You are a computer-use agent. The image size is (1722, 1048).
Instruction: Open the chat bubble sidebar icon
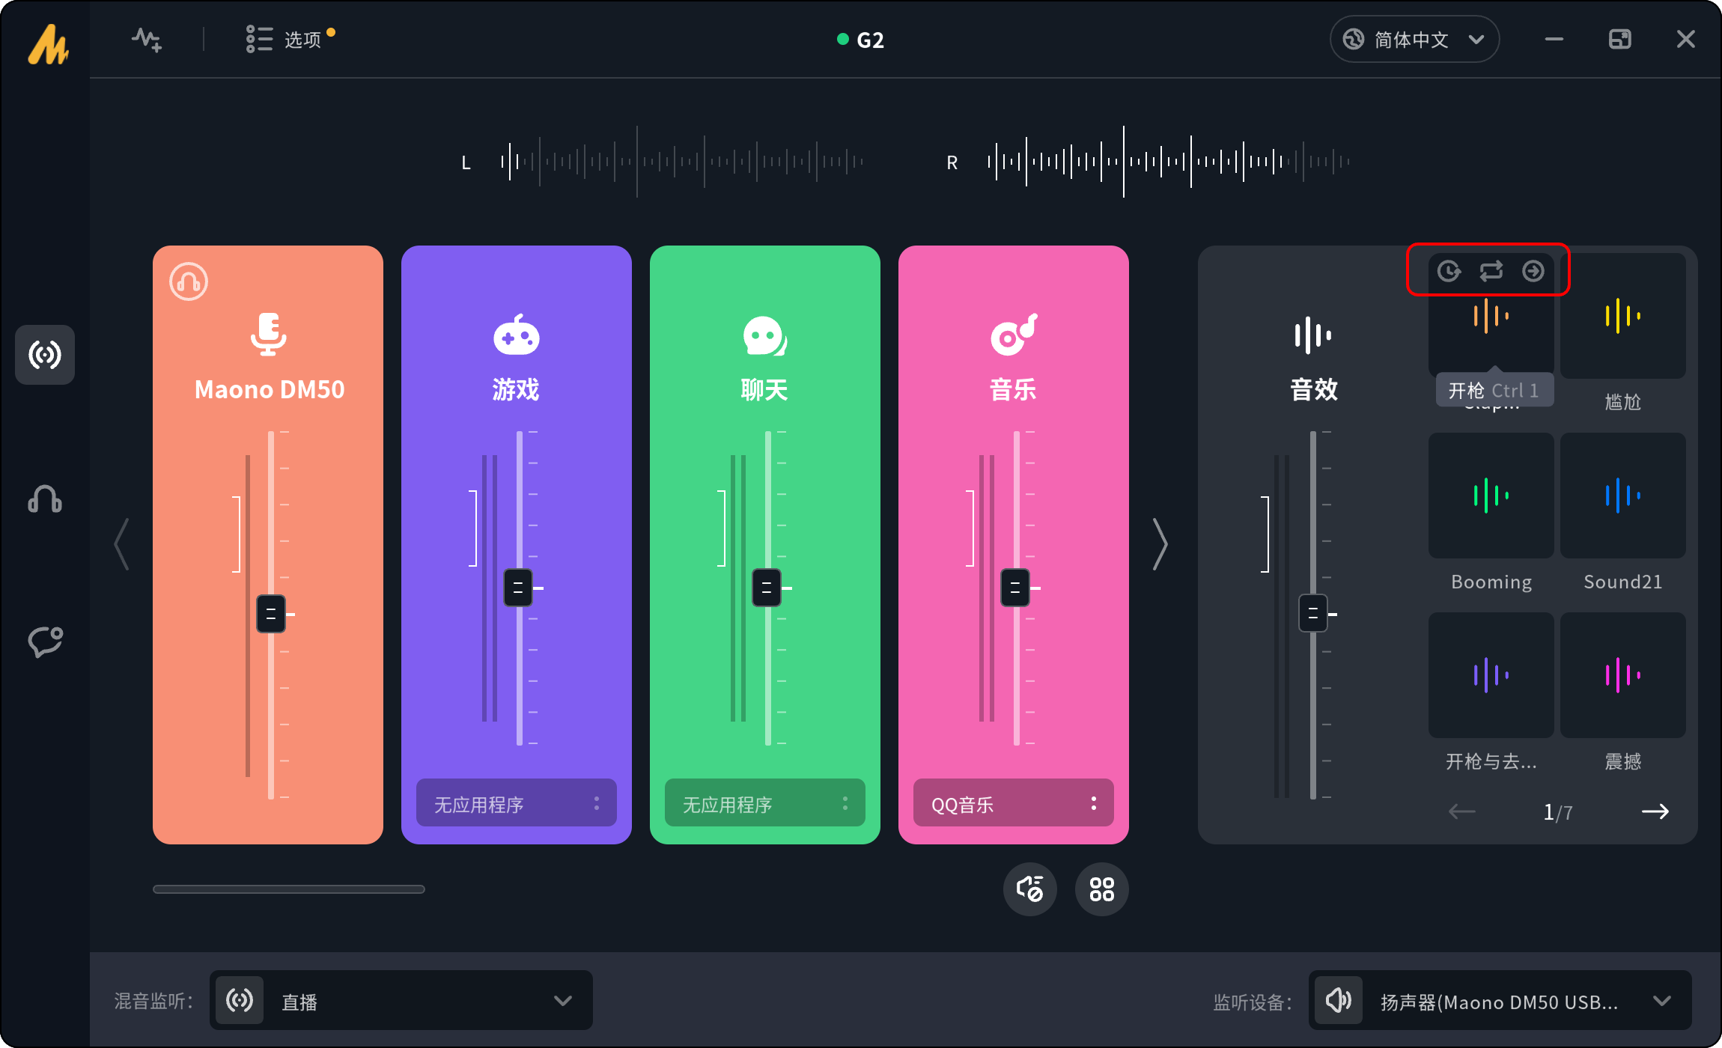coord(45,642)
